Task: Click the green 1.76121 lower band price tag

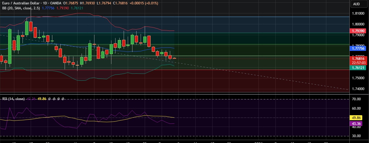Action: tap(358, 68)
